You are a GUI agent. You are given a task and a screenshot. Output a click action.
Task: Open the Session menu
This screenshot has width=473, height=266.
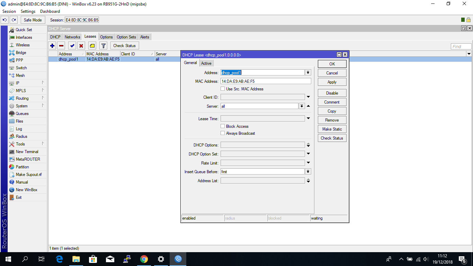click(9, 11)
